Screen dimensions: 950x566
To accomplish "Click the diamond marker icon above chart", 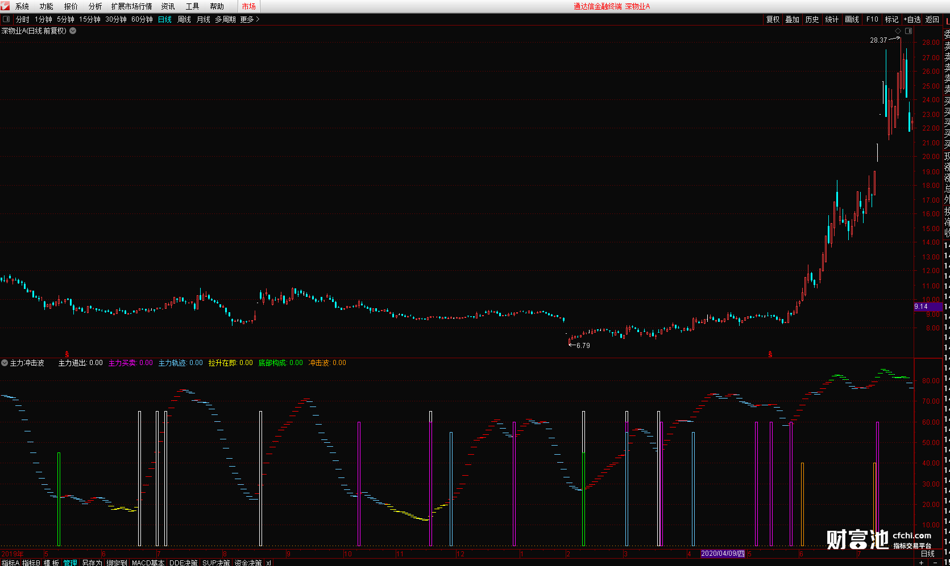I will coord(898,31).
